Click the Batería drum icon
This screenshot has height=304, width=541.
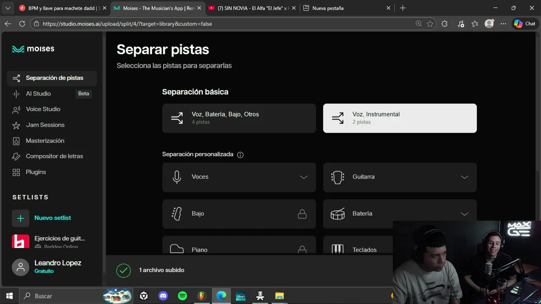(x=337, y=214)
